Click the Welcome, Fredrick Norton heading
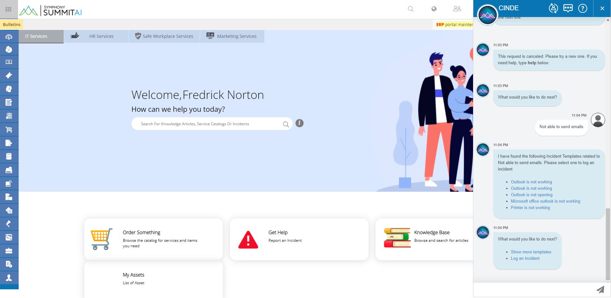The width and height of the screenshot is (611, 298). [x=197, y=95]
